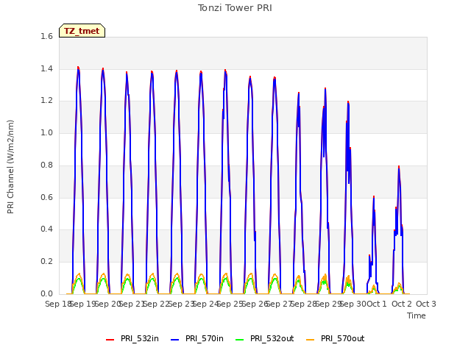Click the Oct 3 x-axis date label
Image resolution: width=471 pixels, height=353 pixels.
click(x=426, y=304)
